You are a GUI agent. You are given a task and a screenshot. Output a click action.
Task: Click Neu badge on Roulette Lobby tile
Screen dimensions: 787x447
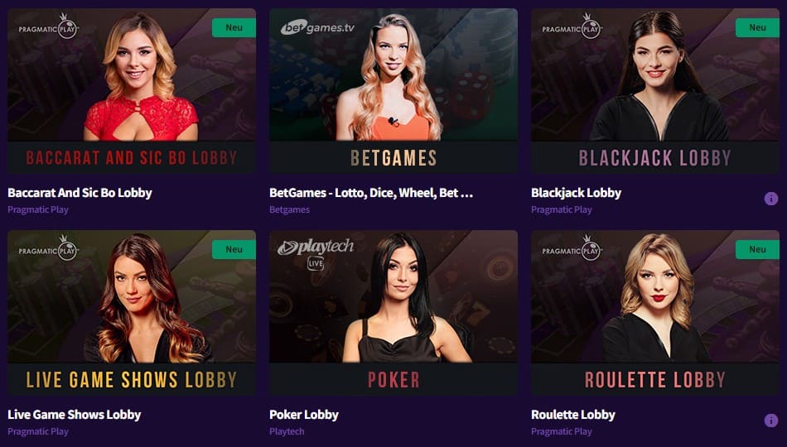click(757, 249)
